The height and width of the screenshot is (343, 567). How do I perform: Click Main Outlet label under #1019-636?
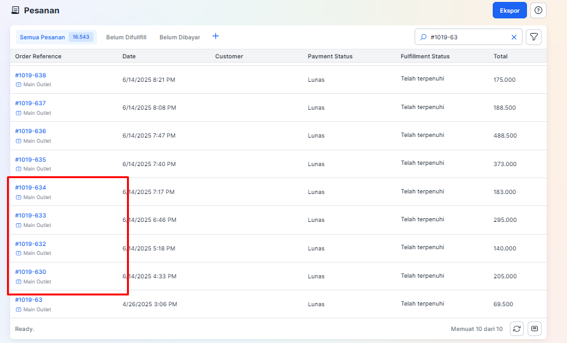[x=37, y=141]
